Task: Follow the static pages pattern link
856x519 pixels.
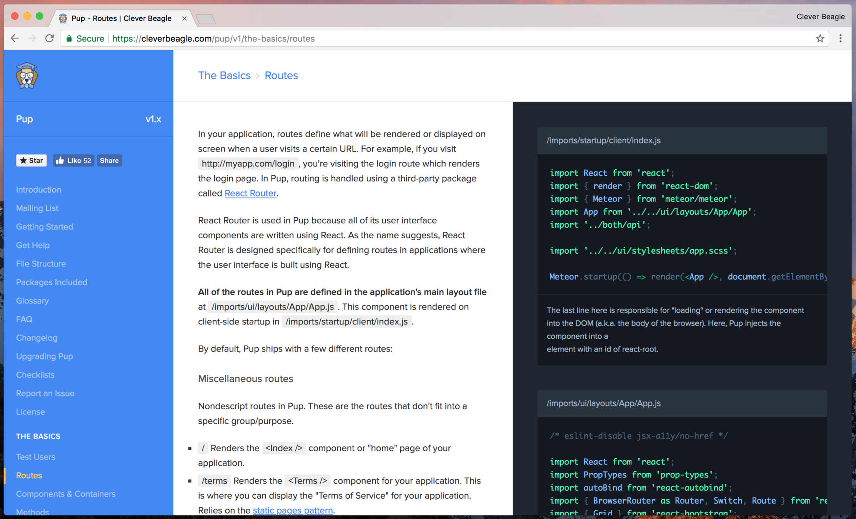Action: tap(293, 510)
